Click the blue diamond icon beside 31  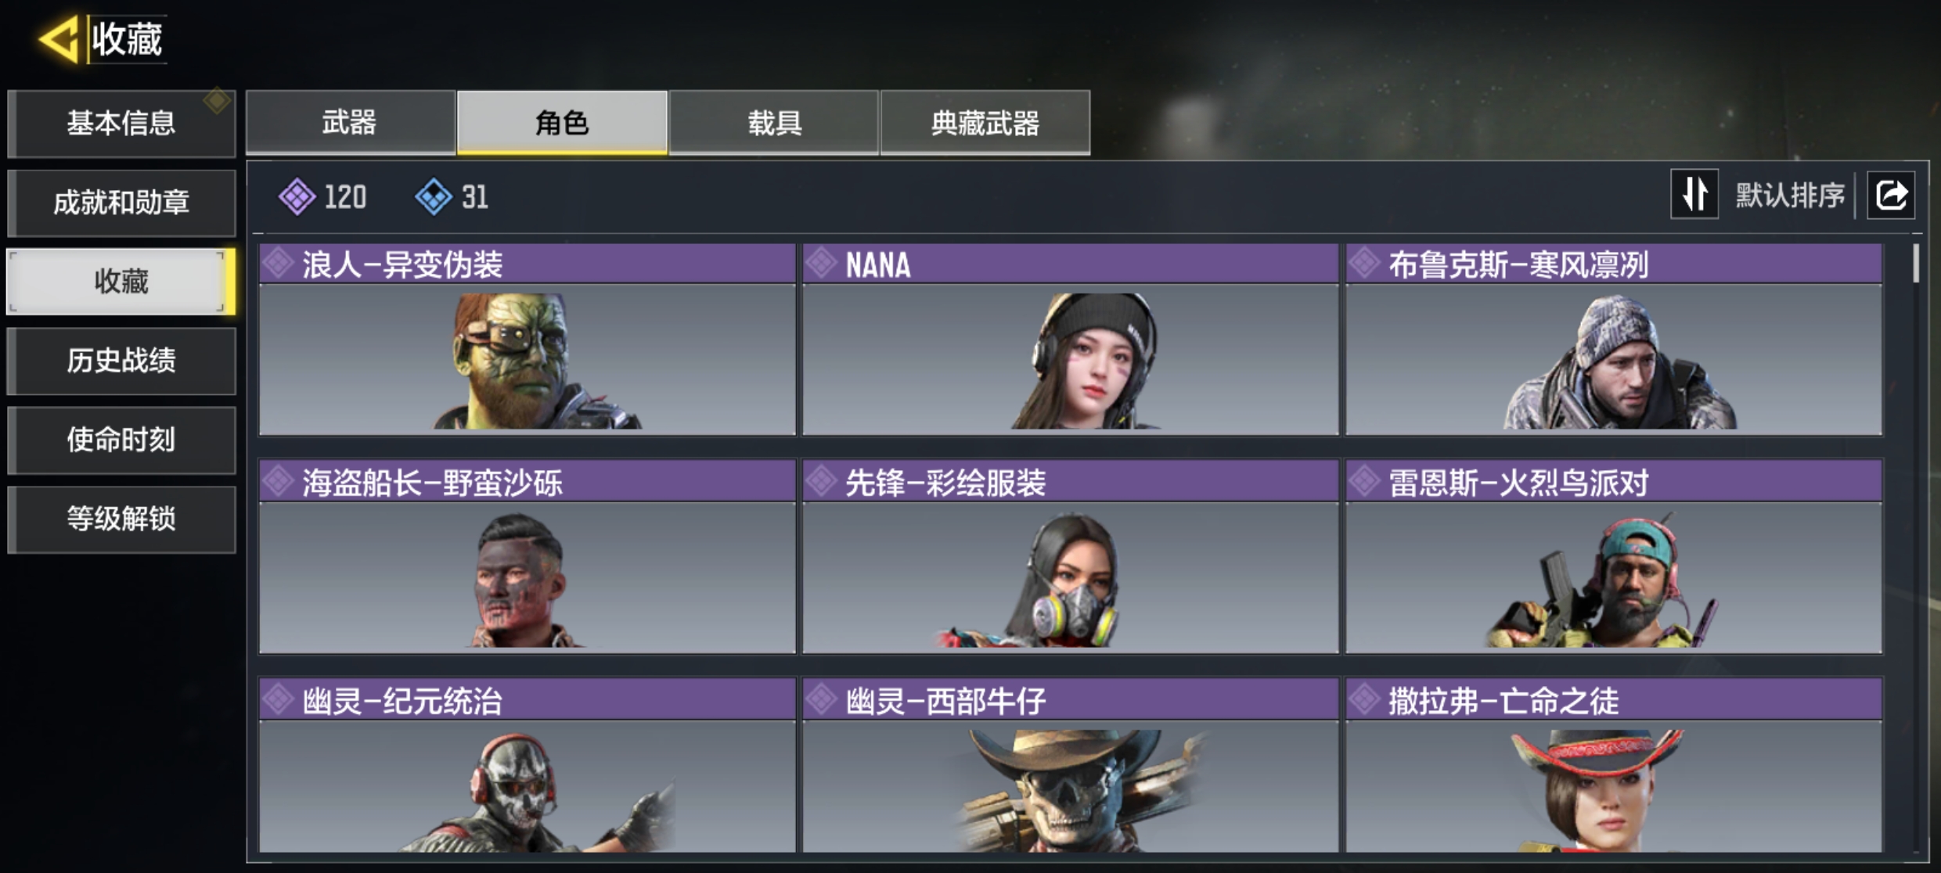434,196
